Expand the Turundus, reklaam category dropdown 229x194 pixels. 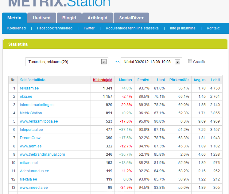[67, 62]
